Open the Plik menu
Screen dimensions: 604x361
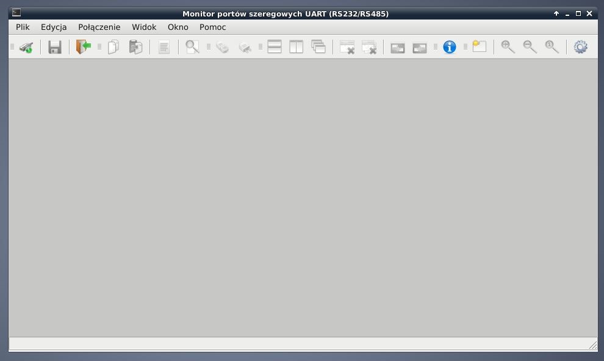coord(23,27)
